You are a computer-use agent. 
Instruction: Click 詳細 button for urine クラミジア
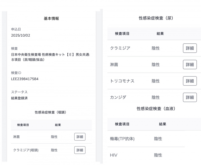[190, 48]
